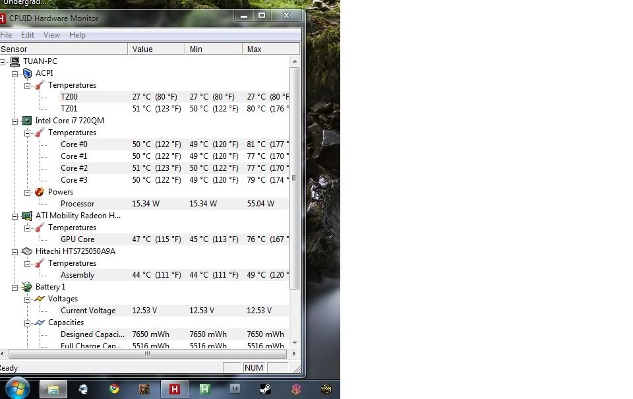Image resolution: width=633 pixels, height=399 pixels.
Task: Click thermometer icon under Intel Core i7 Temperatures
Action: tap(39, 133)
